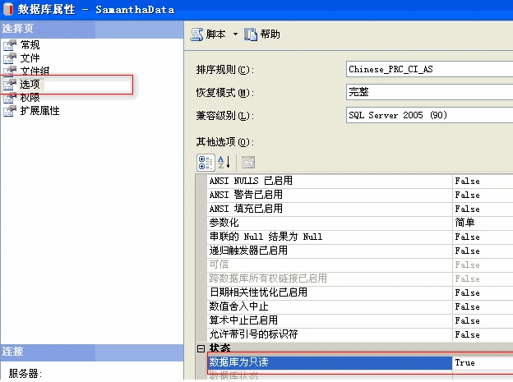Image resolution: width=513 pixels, height=382 pixels.
Task: Click the 数据库属性 title bar icon
Action: click(8, 9)
